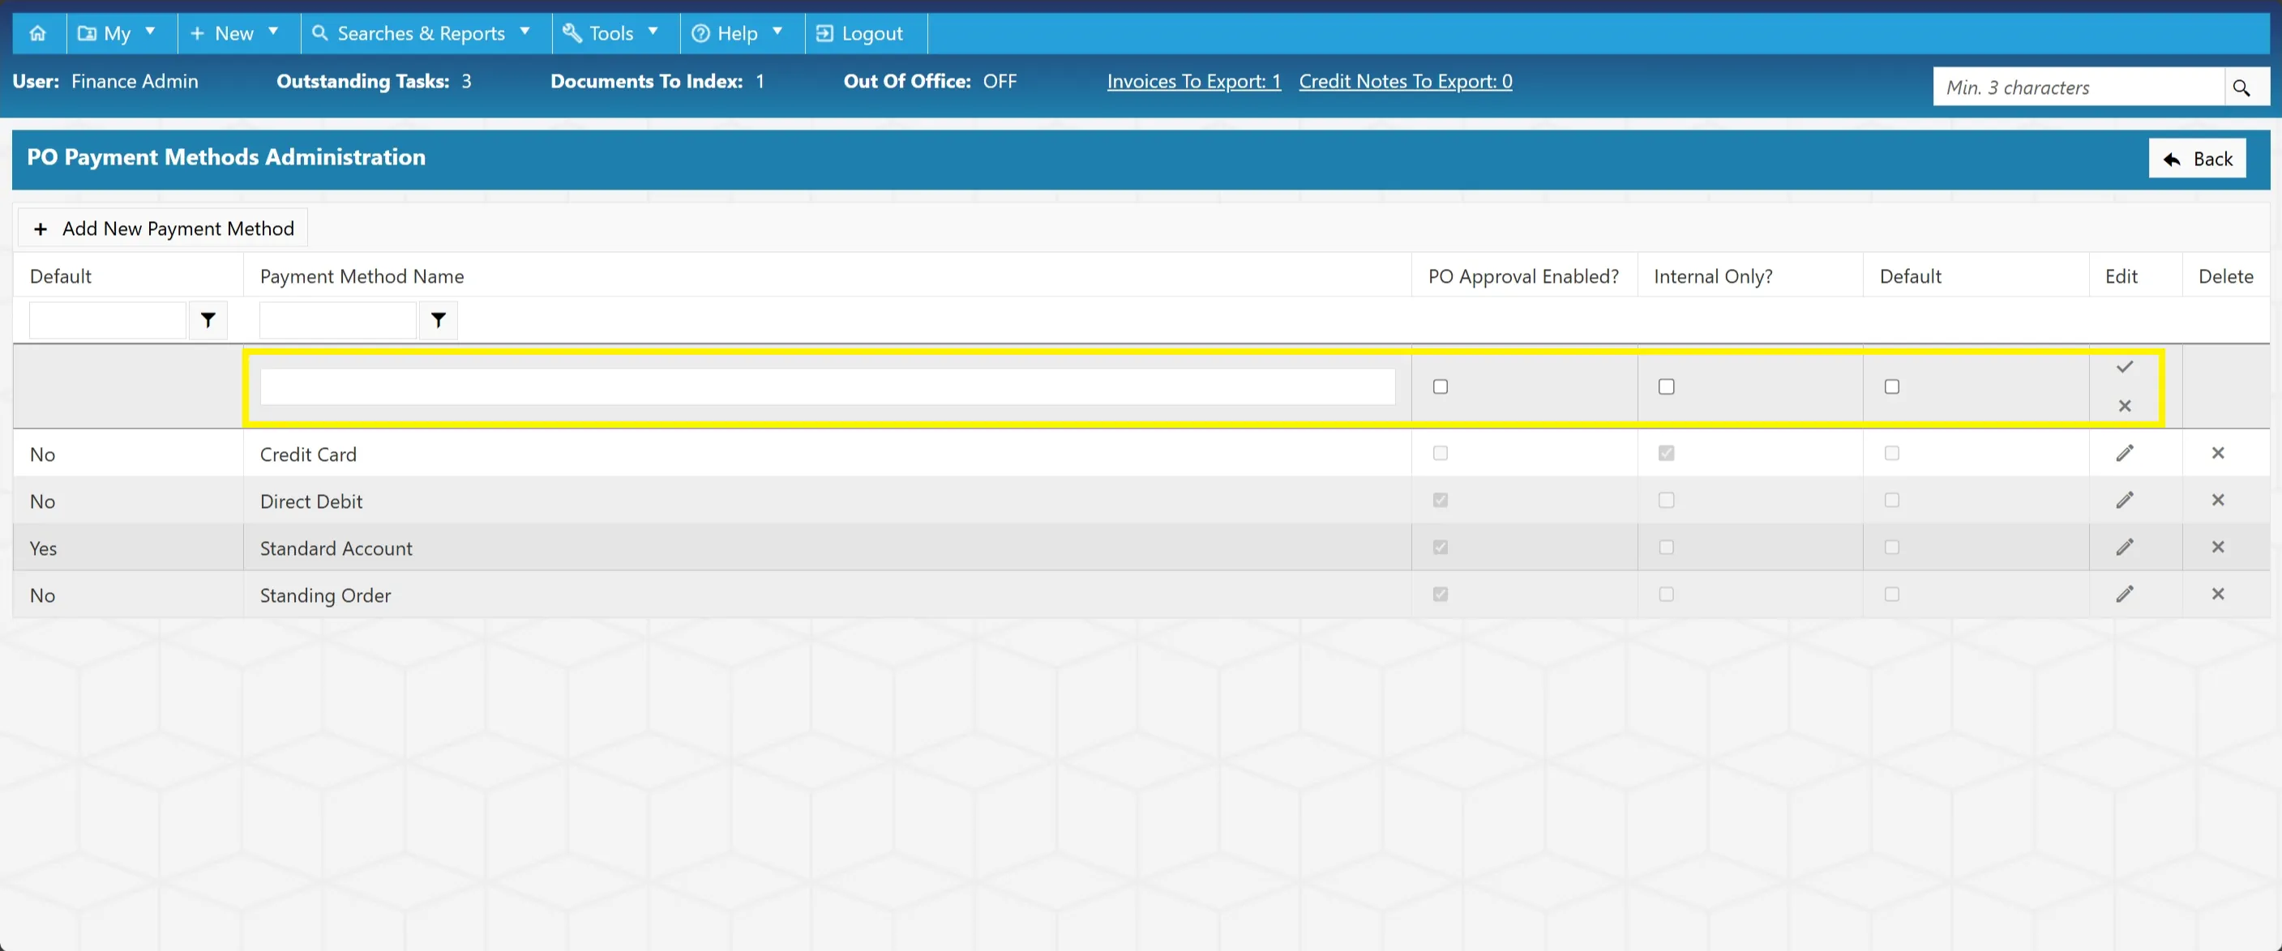The image size is (2282, 951).
Task: Edit the Direct Debit payment method
Action: click(2124, 500)
